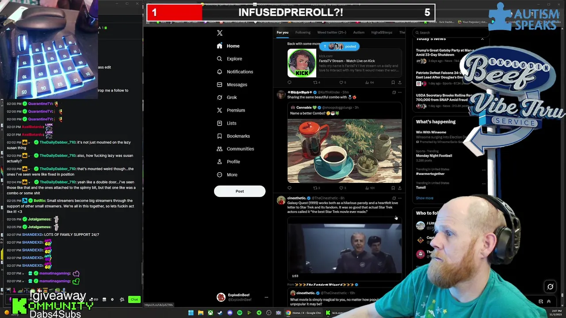The height and width of the screenshot is (318, 566).
Task: Open Lists in the X sidebar
Action: [226, 123]
